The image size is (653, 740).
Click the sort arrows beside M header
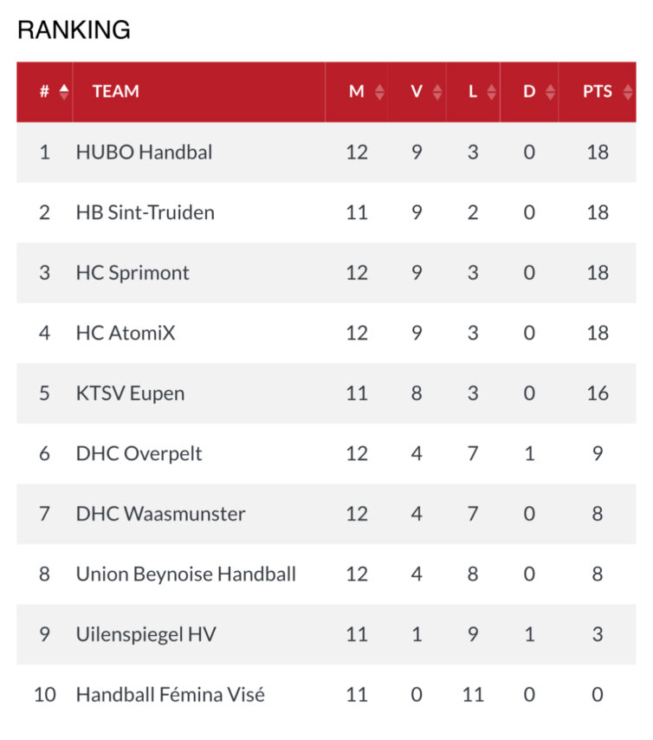tap(379, 92)
